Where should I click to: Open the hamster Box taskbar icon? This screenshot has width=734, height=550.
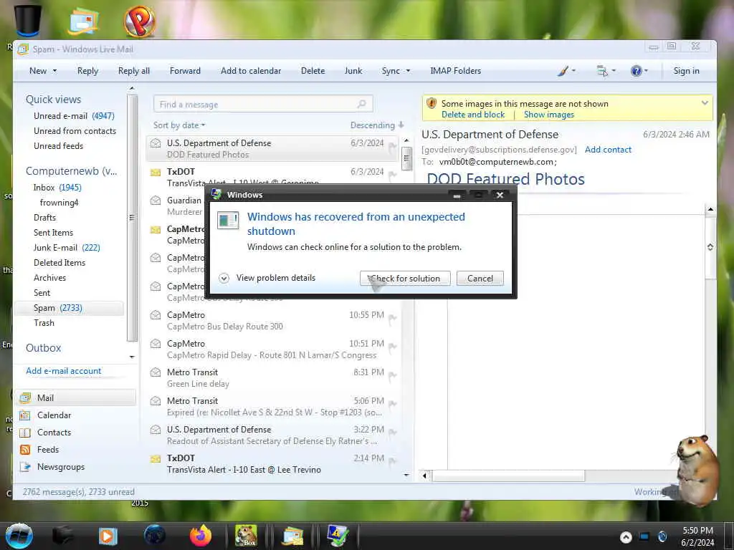click(246, 536)
